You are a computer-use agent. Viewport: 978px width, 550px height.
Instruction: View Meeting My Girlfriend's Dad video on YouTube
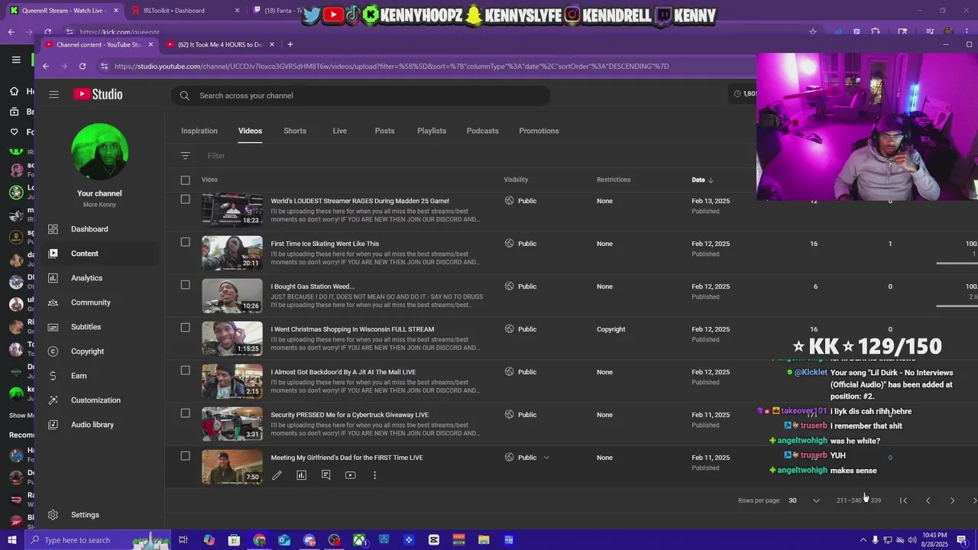coord(350,475)
